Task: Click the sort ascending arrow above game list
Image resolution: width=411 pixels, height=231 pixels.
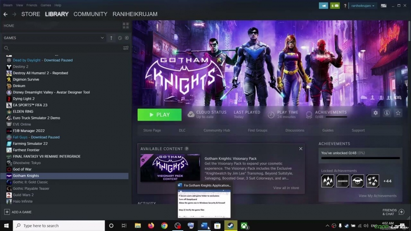Action: tap(111, 38)
